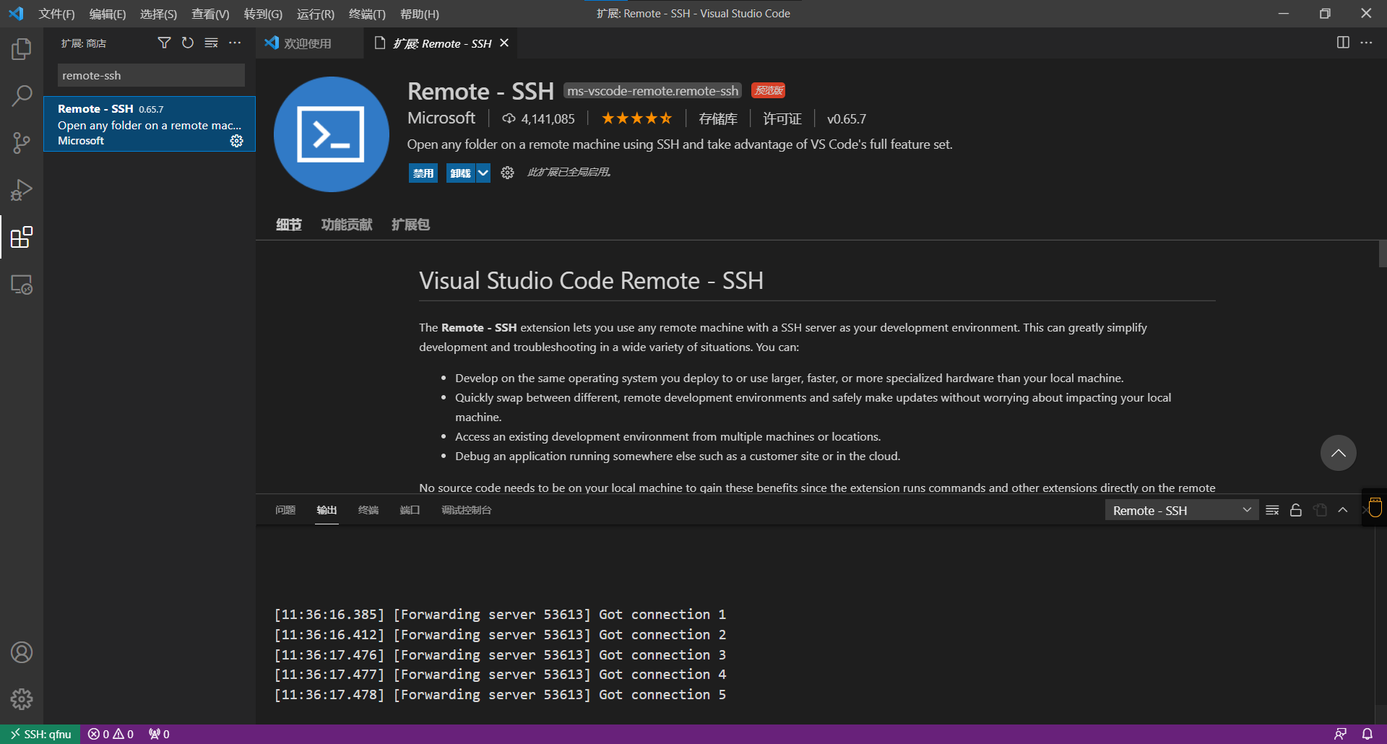Open extensions sidebar more actions menu
Viewport: 1387px width, 744px height.
[235, 43]
